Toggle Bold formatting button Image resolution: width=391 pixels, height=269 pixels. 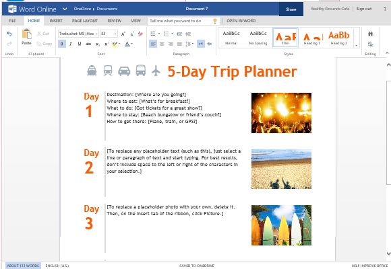(x=62, y=44)
